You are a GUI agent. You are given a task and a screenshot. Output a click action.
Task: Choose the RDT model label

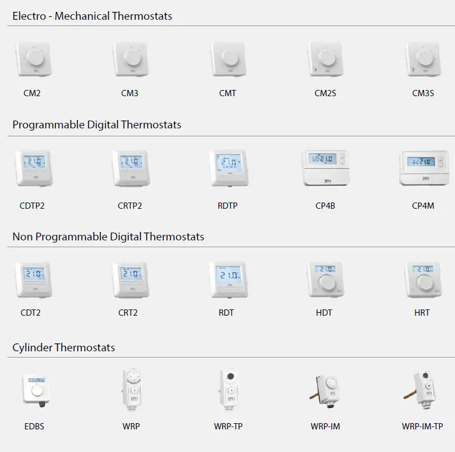click(226, 313)
